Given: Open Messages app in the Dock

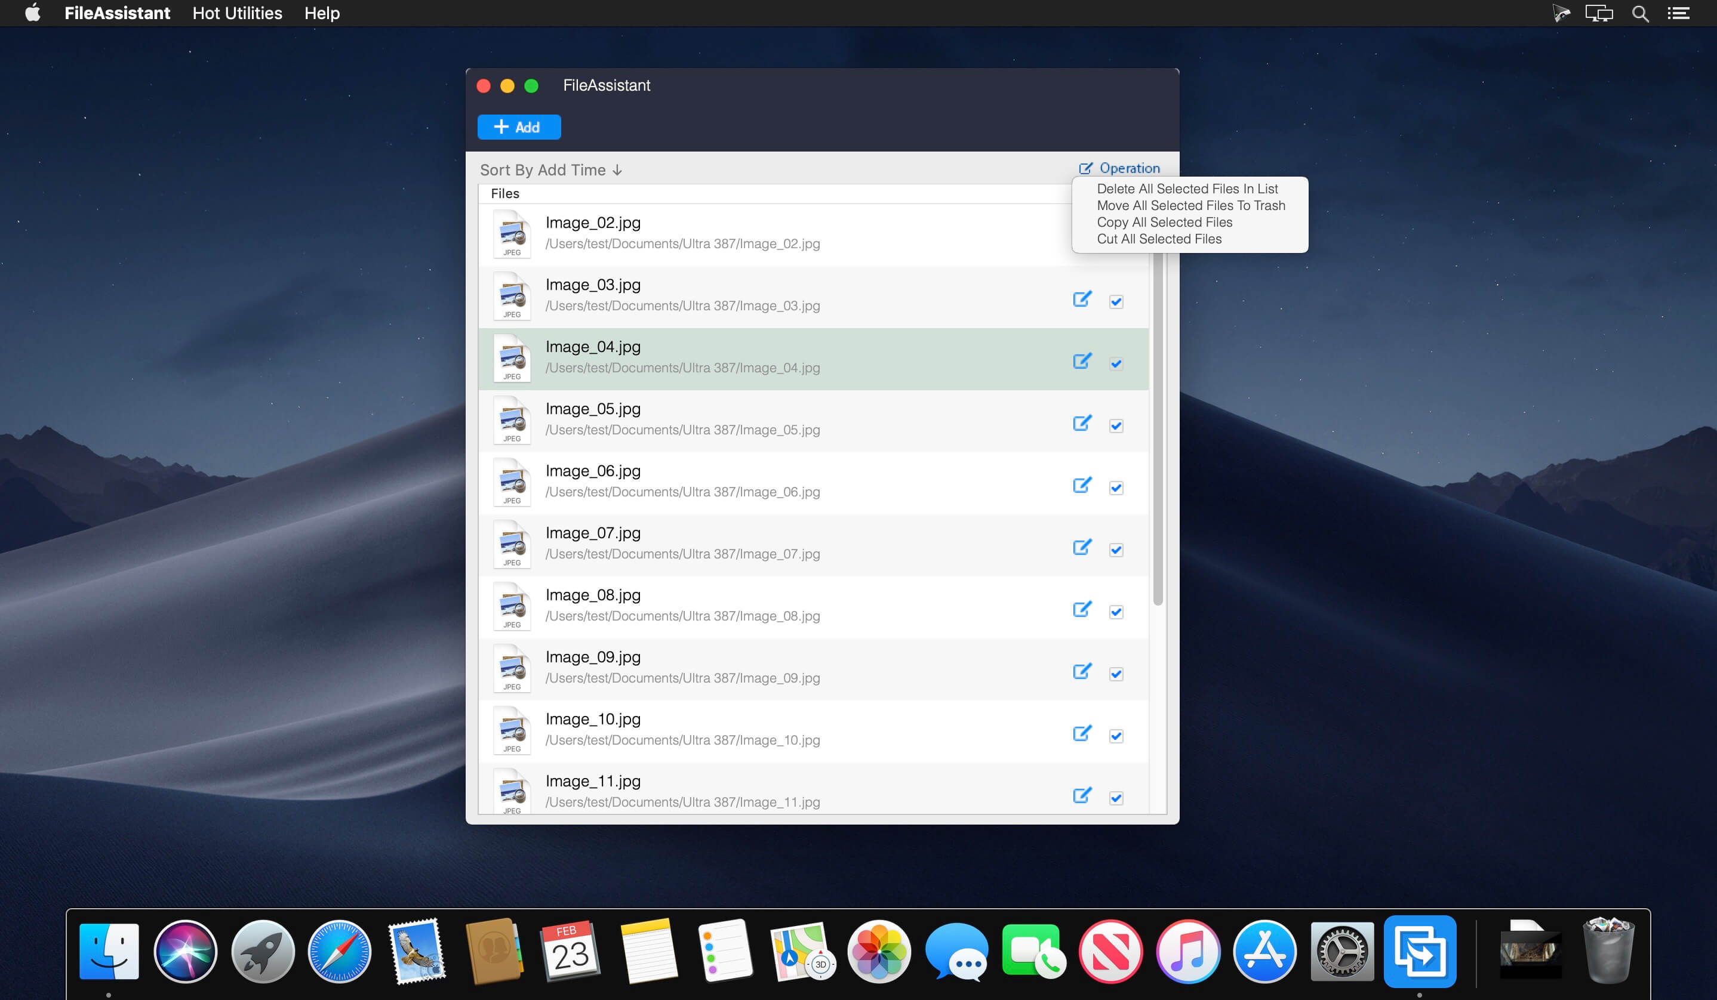Looking at the screenshot, I should click(x=956, y=951).
